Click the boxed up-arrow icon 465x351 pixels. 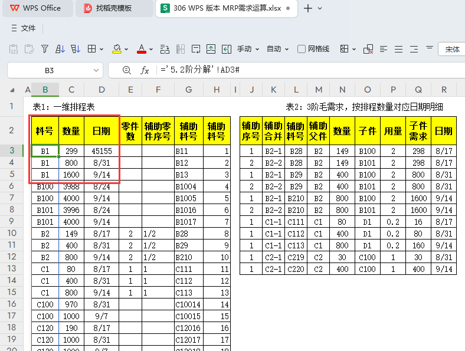(x=211, y=49)
